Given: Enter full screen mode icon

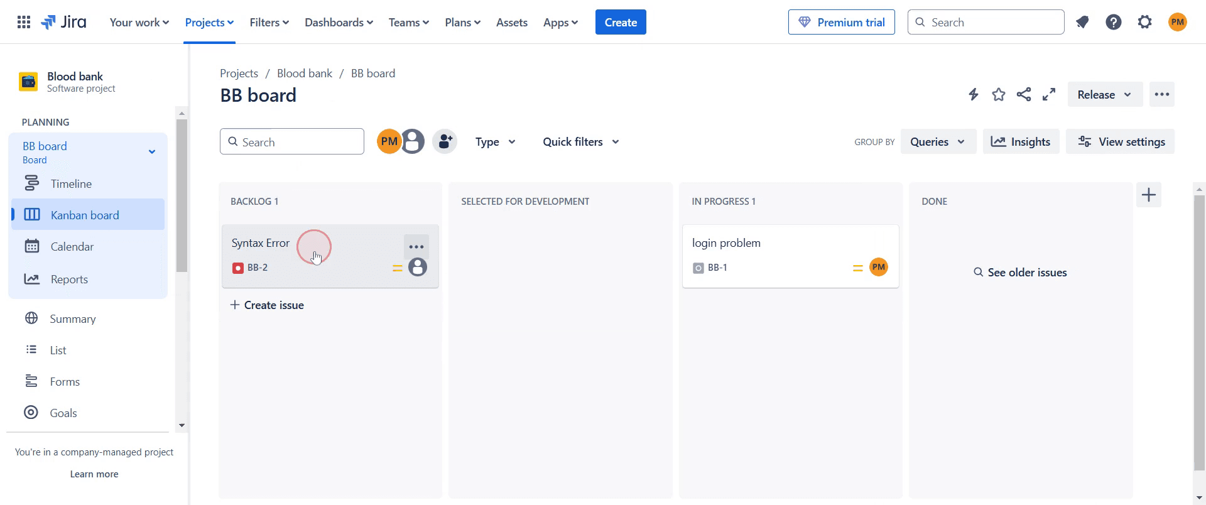Looking at the screenshot, I should point(1049,95).
